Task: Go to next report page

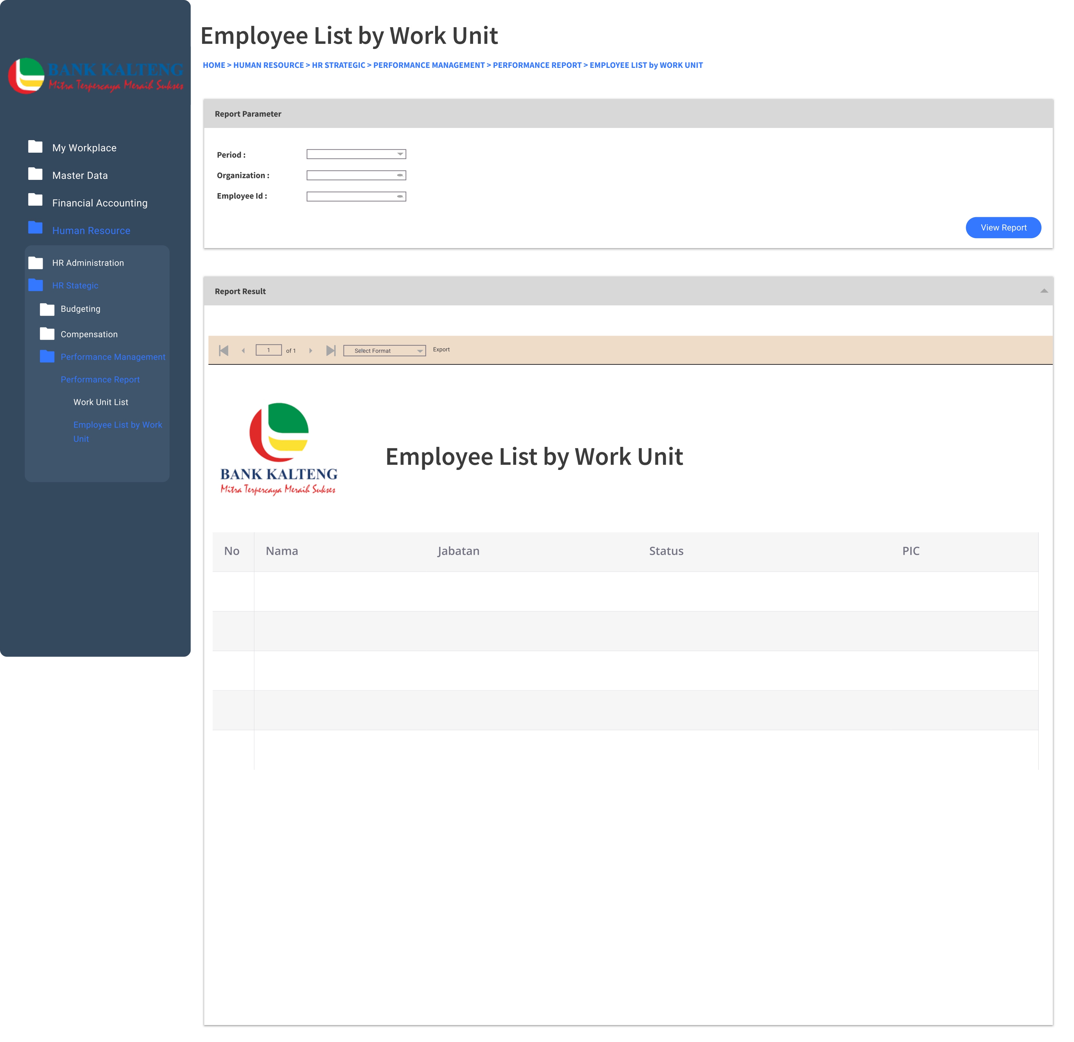Action: (311, 351)
